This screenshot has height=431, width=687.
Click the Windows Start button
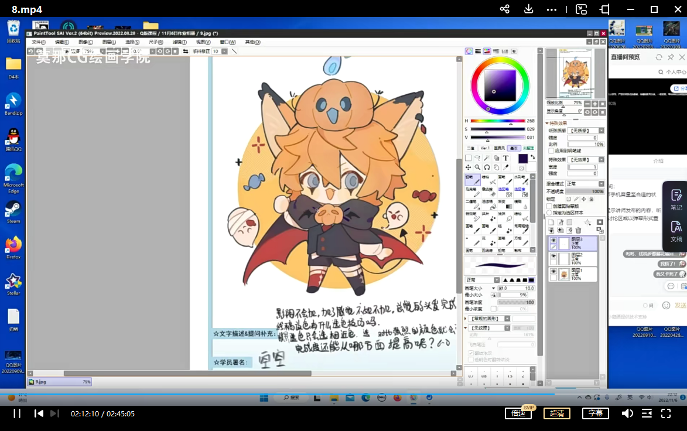[264, 398]
